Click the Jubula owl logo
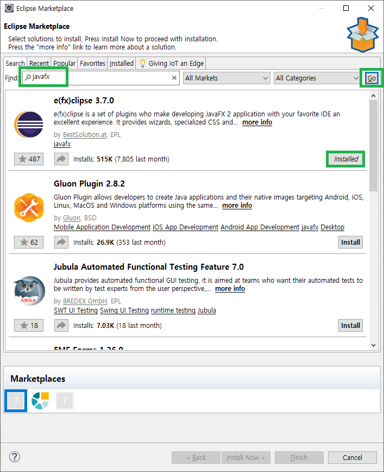The image size is (384, 472). click(29, 291)
